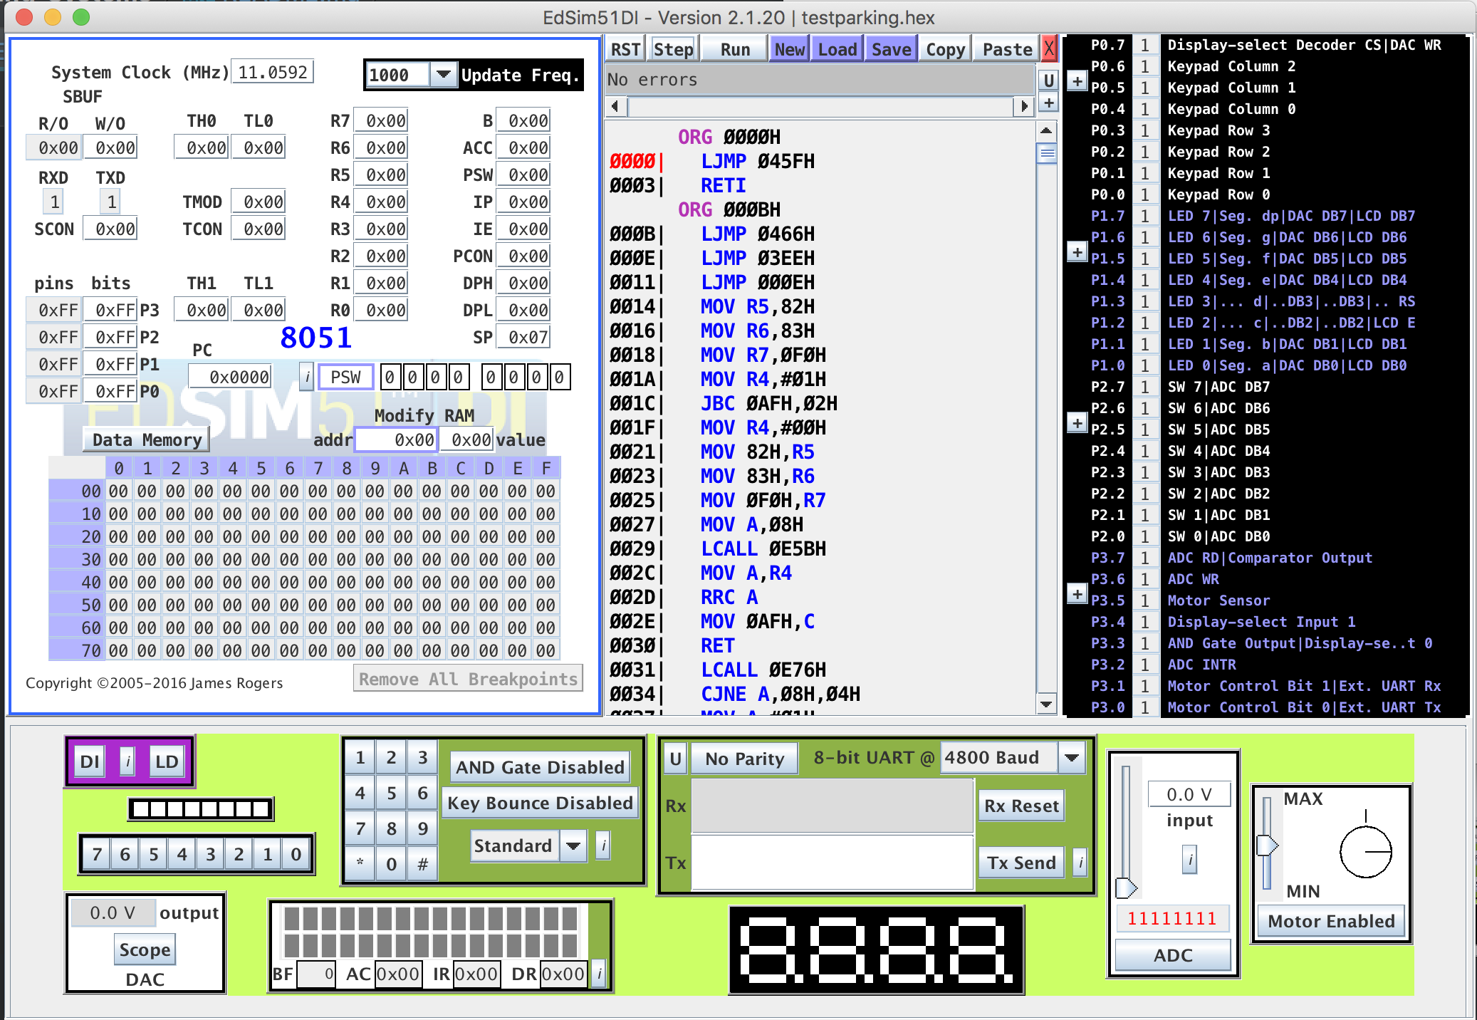Click the info icon beside Tx Send

pos(1080,863)
